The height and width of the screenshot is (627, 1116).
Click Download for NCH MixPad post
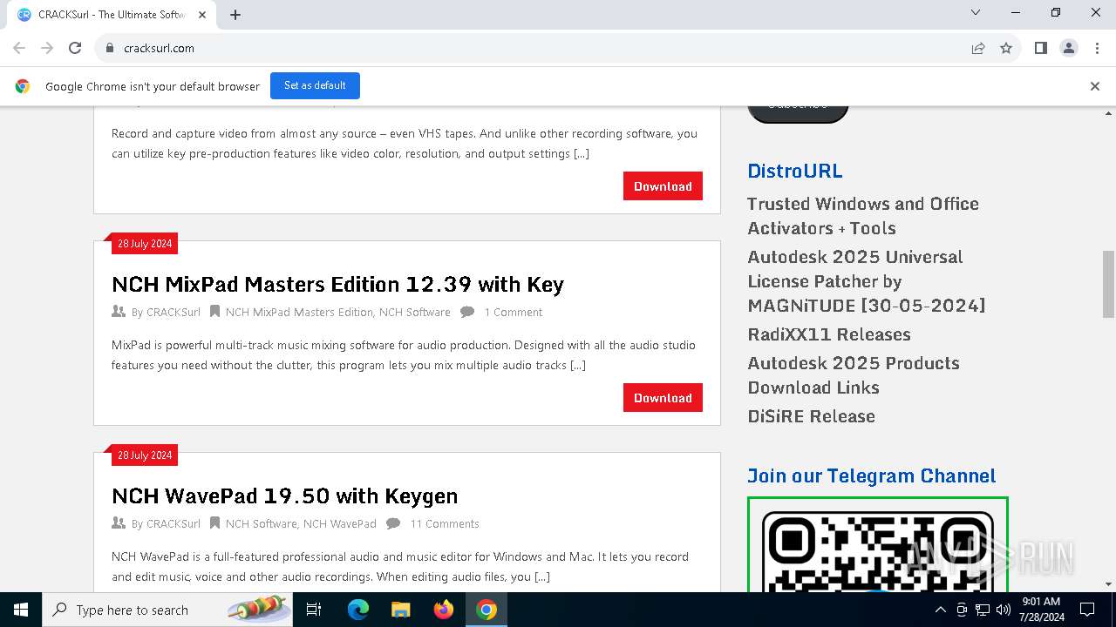(663, 398)
